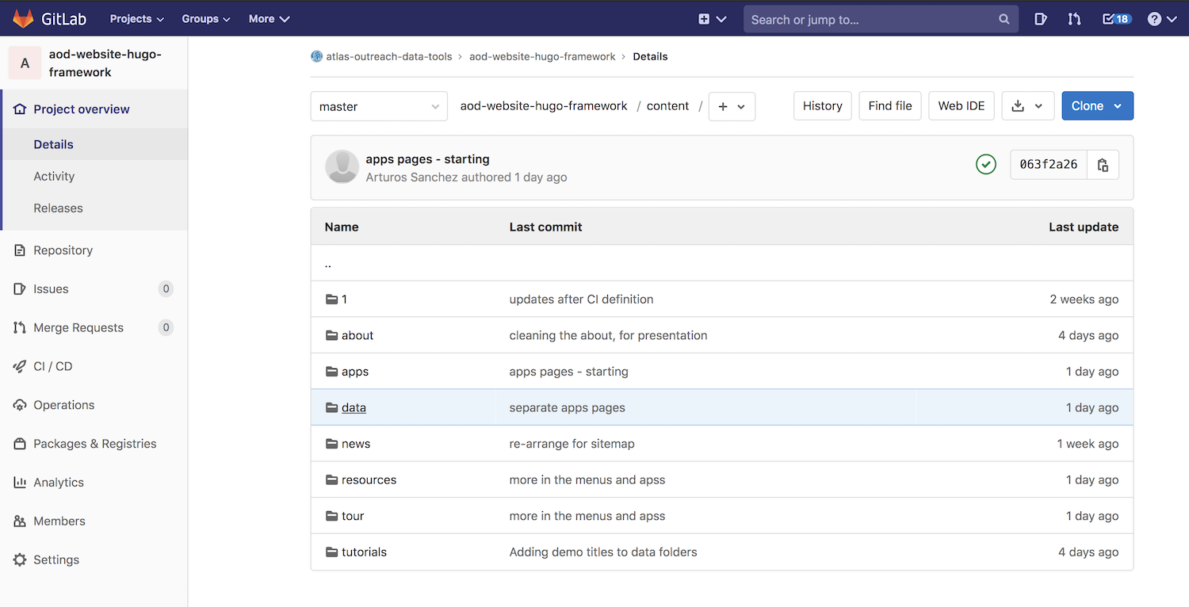Click the folder icon beside news
Viewport: 1189px width, 607px height.
tap(332, 444)
